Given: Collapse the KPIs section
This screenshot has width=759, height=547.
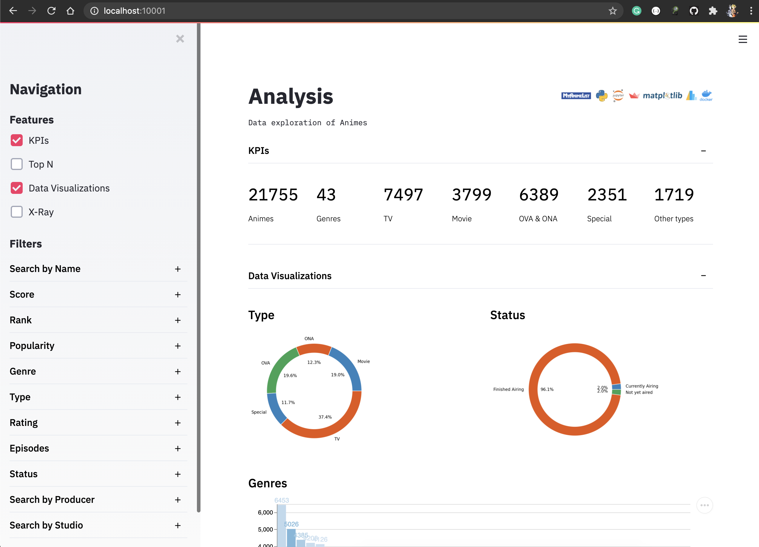Looking at the screenshot, I should pyautogui.click(x=704, y=151).
